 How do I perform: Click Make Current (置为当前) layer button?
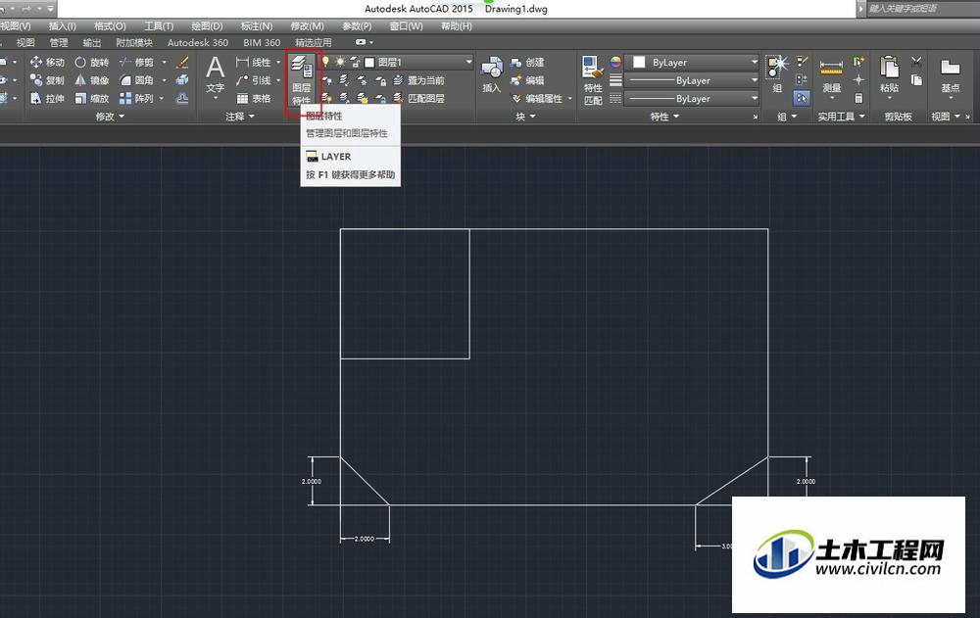(418, 80)
